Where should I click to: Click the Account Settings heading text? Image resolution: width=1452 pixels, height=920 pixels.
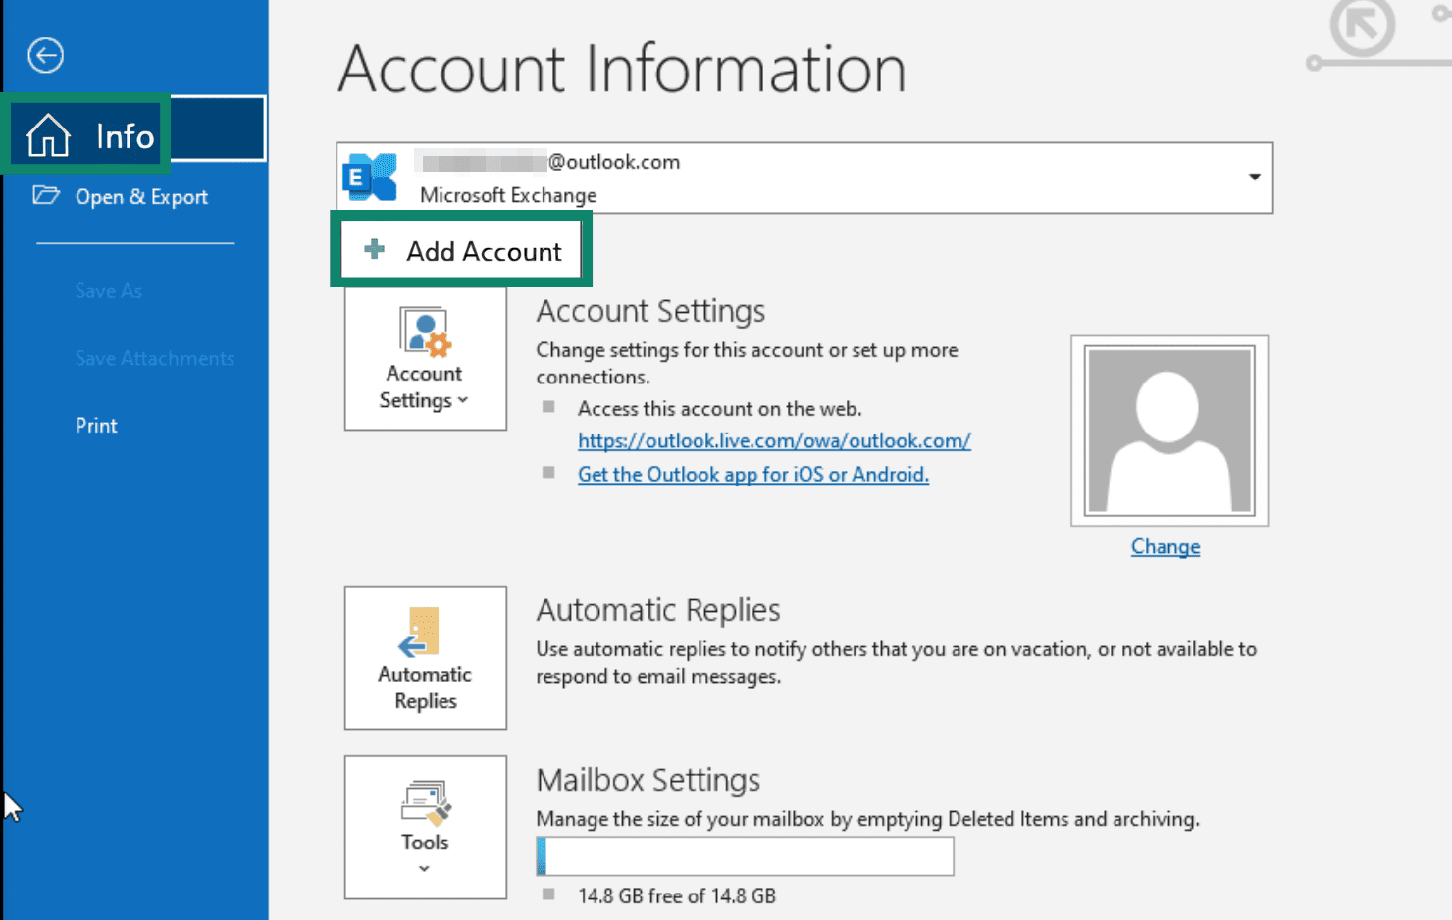pos(650,311)
